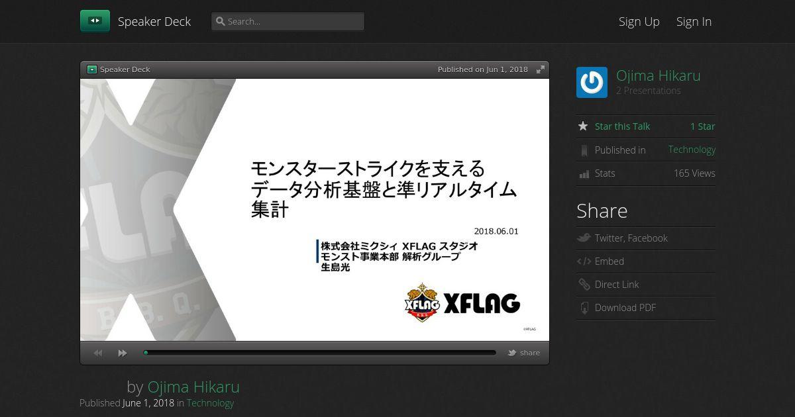Toggle fullscreen with the expand icon
Viewport: 795px width, 417px height.
(541, 69)
